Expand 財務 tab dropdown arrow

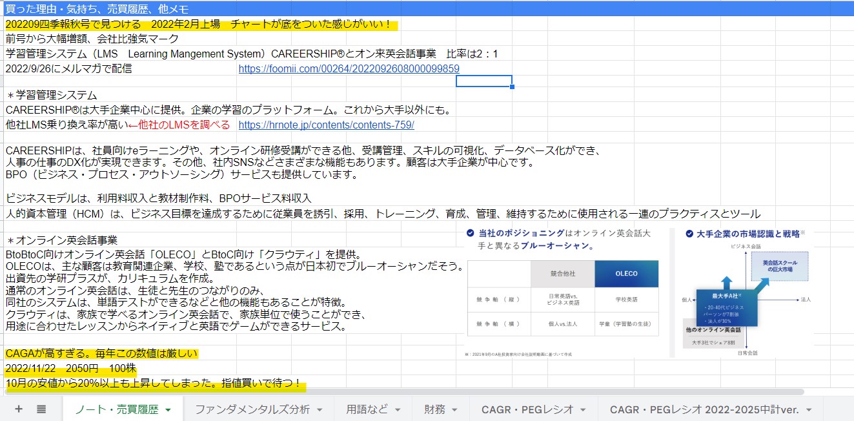coord(454,409)
